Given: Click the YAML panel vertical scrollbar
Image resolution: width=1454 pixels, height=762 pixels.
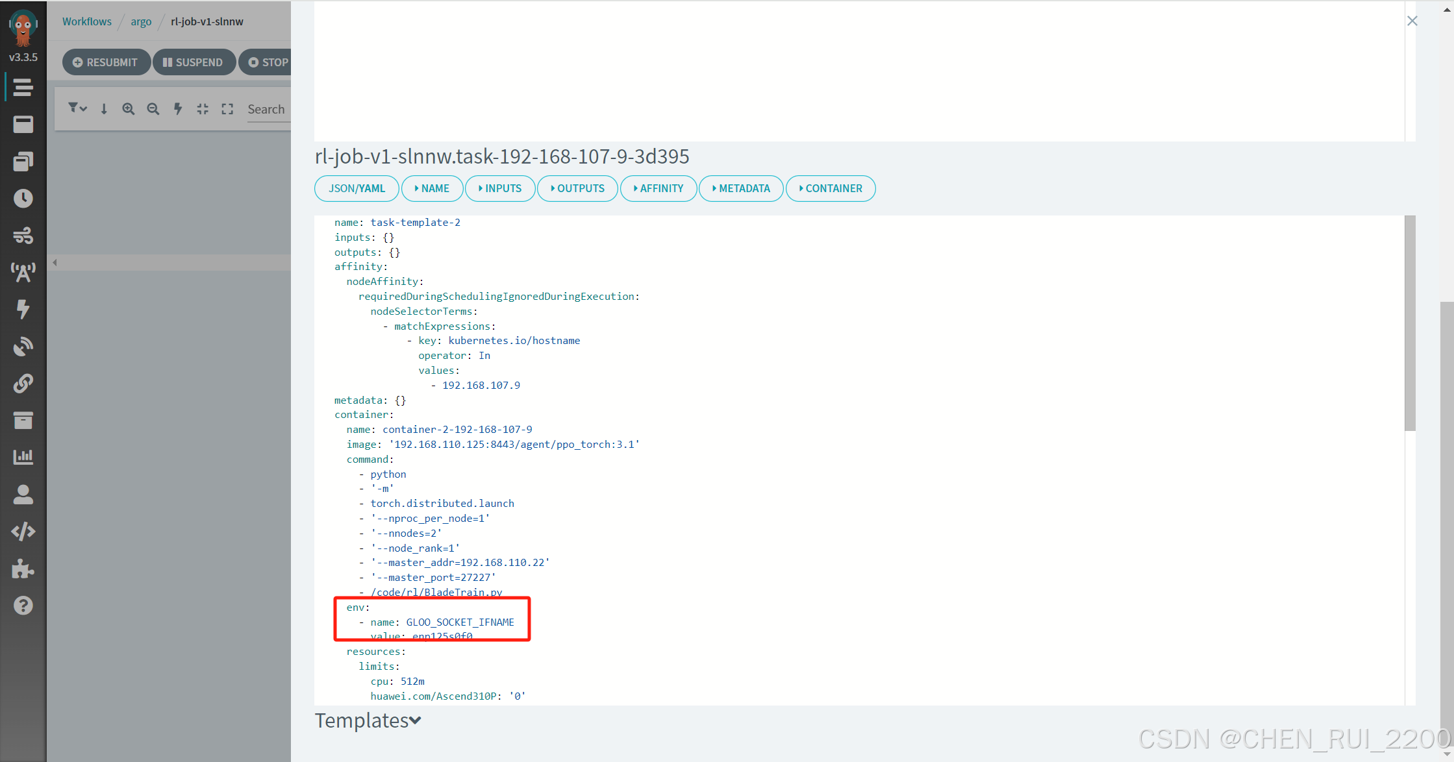Looking at the screenshot, I should click(x=1409, y=323).
